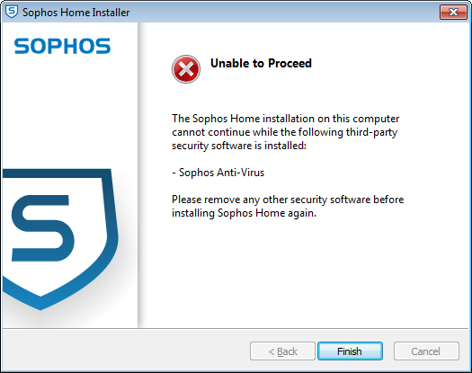
Task: Click the empty grey footer area left of Back
Action: 127,350
